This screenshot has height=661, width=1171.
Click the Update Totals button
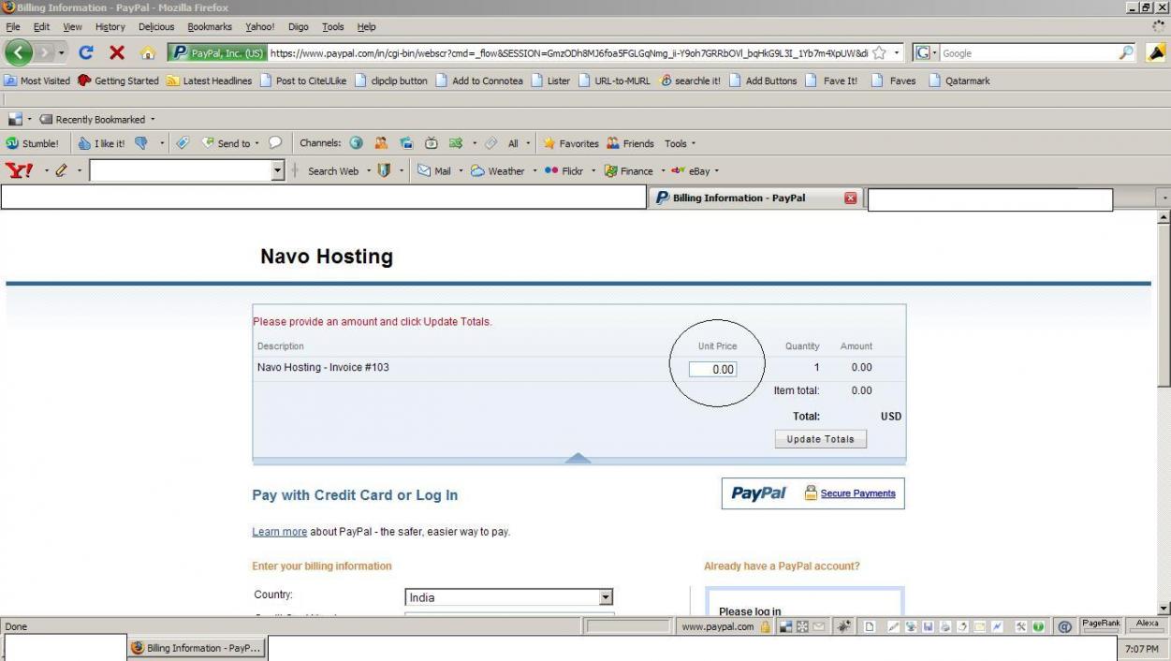point(821,439)
